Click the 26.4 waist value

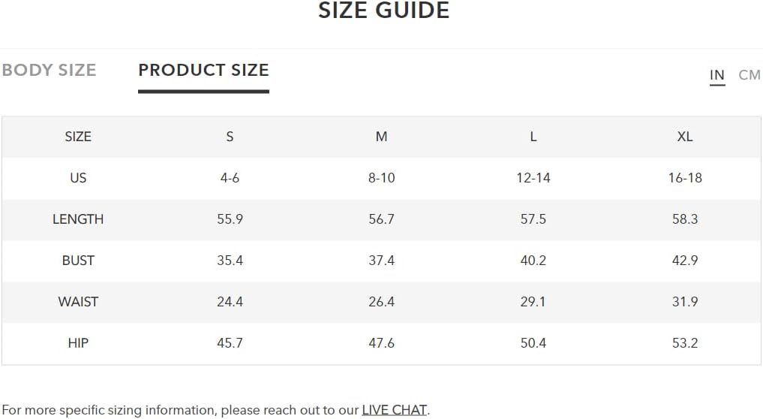tap(381, 302)
